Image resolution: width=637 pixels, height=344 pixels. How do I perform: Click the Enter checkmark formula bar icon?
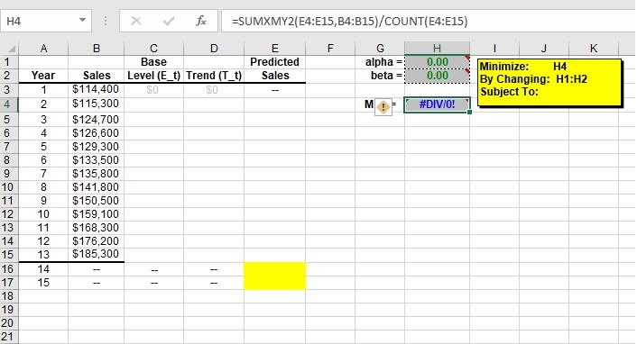coord(169,21)
